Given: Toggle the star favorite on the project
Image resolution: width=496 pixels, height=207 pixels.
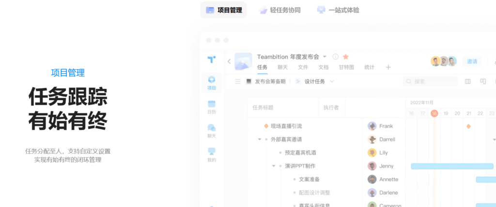Looking at the screenshot, I should (x=346, y=57).
